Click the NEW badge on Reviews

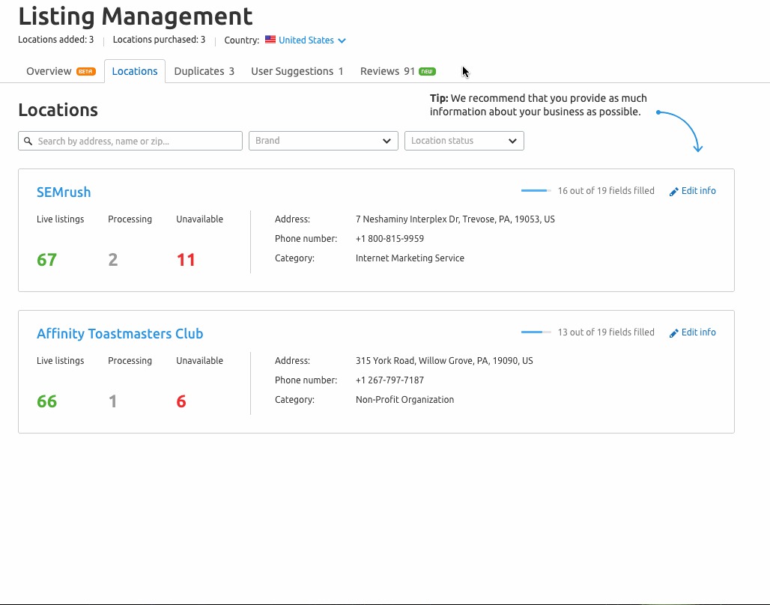click(427, 72)
